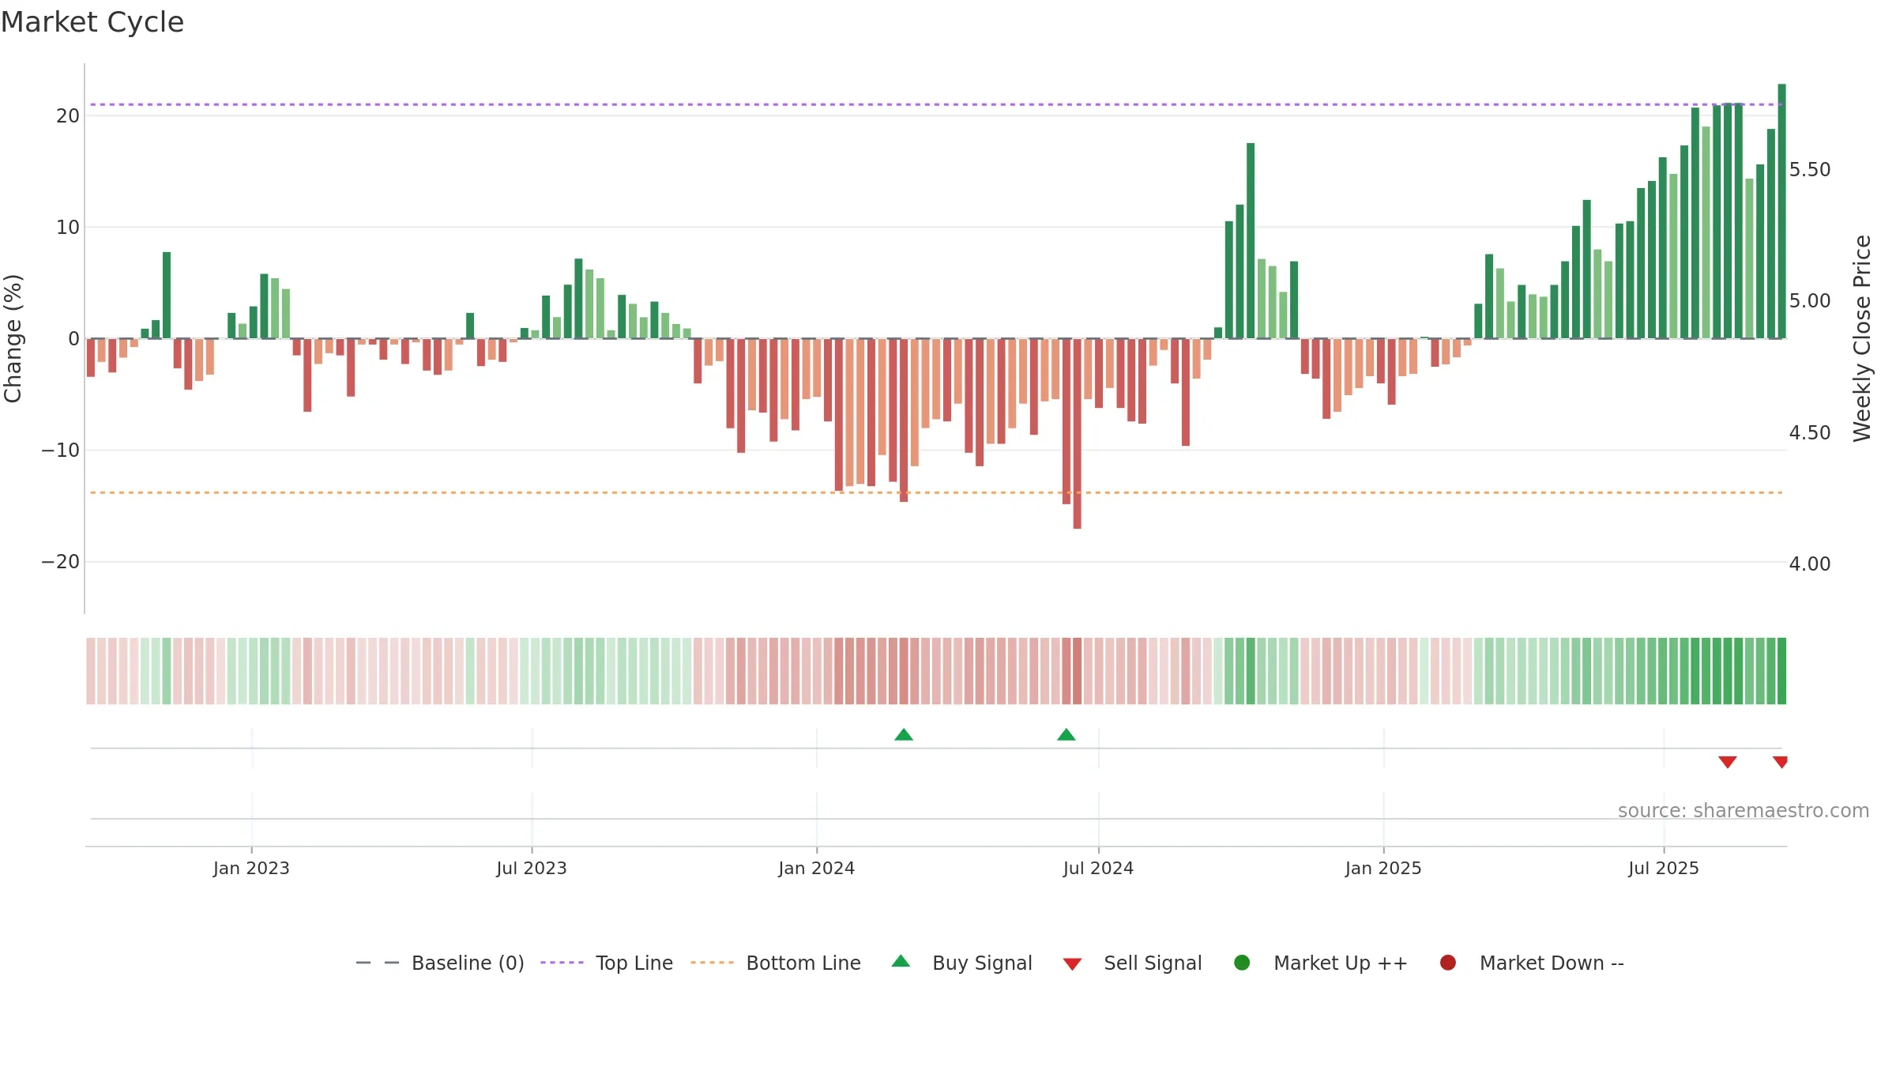Select the last sell signal marker at chart edge
1896x1067 pixels.
click(x=1781, y=762)
